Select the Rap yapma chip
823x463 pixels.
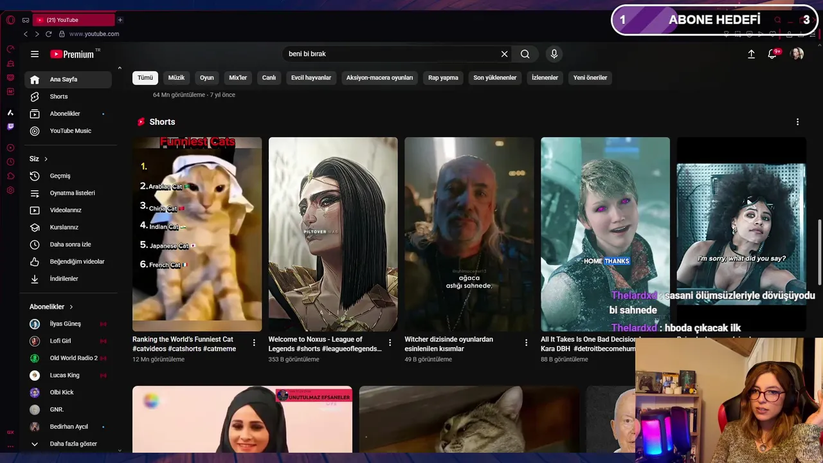point(443,78)
